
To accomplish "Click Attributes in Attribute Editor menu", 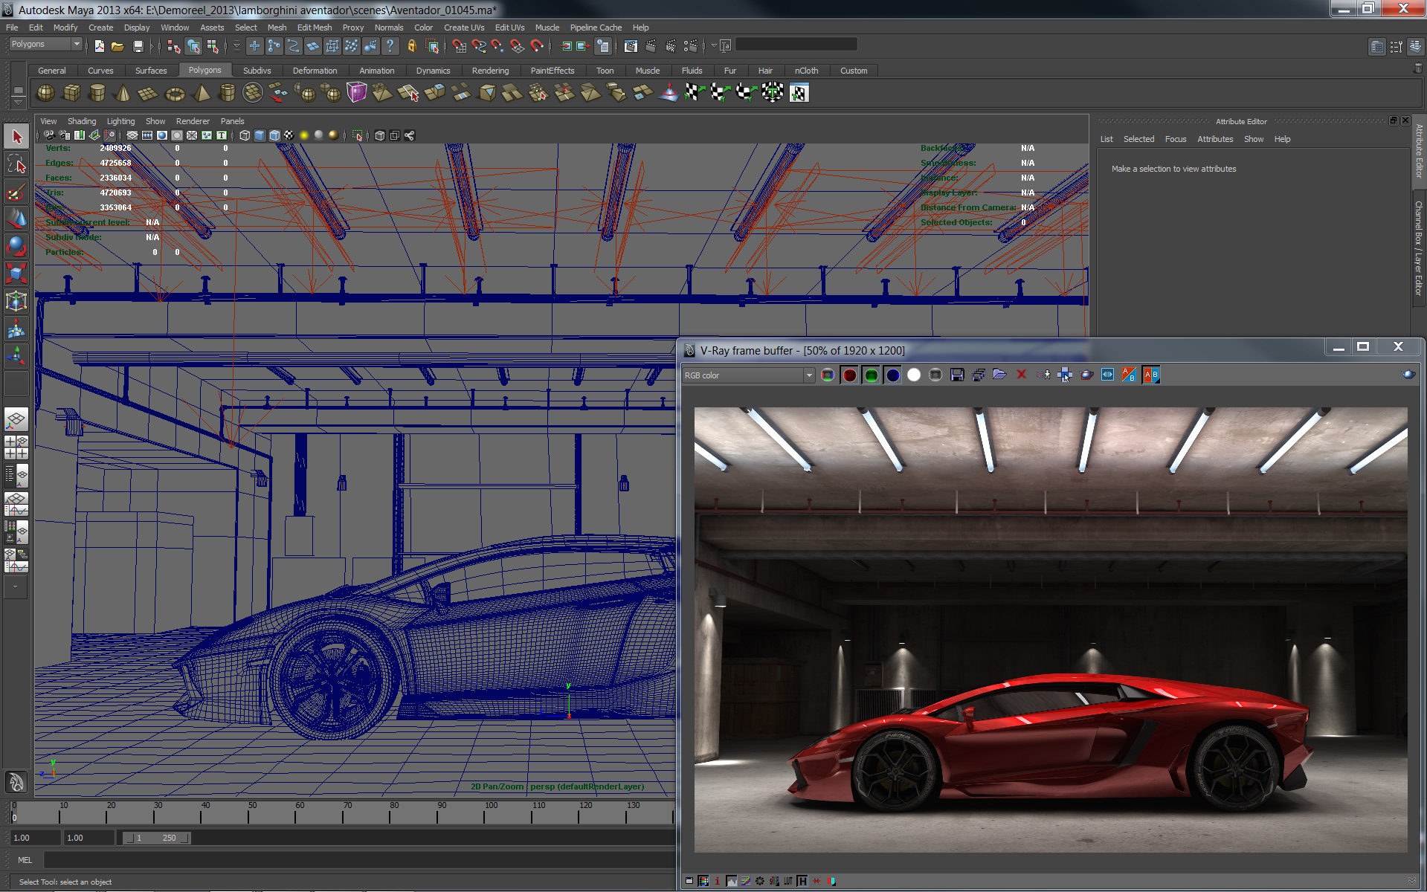I will point(1215,139).
